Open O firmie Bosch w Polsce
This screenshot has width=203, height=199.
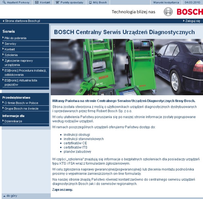coord(21,103)
